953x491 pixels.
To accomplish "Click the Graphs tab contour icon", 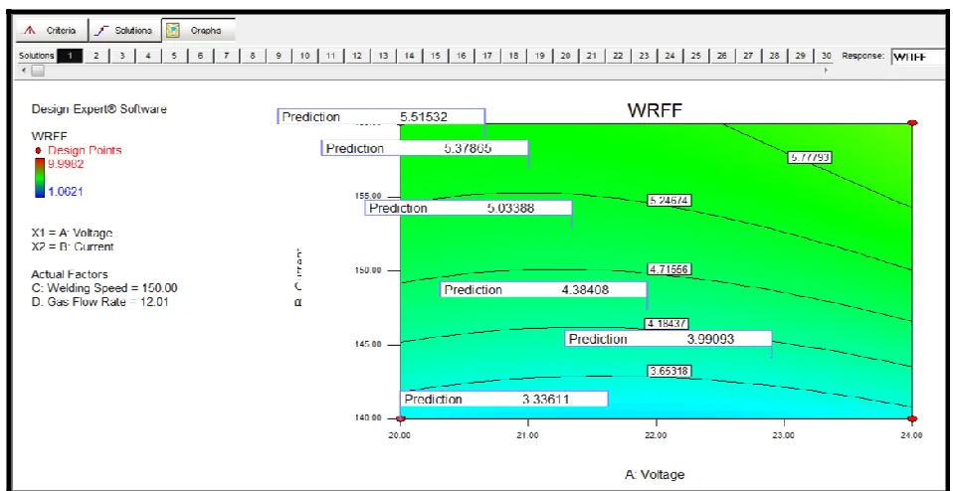I will pyautogui.click(x=173, y=30).
